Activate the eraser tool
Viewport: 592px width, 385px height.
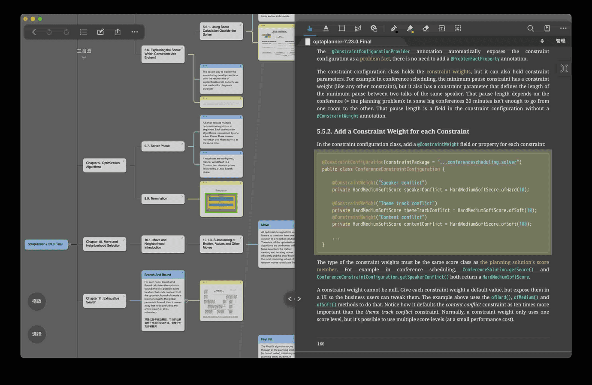(426, 29)
